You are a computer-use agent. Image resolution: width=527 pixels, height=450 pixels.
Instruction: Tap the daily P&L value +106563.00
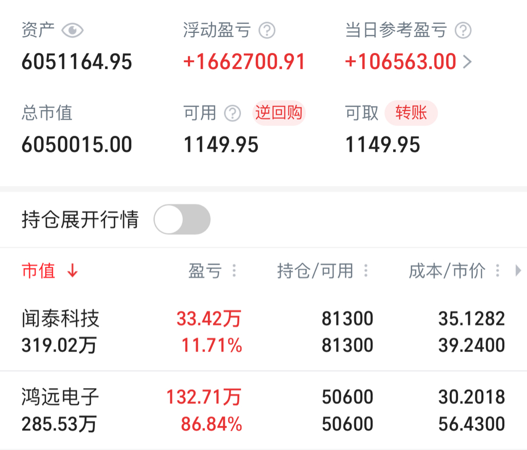400,62
